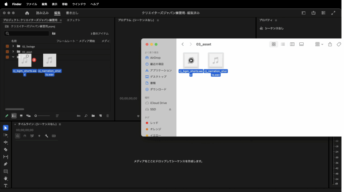Select the Type tool
This screenshot has height=192, width=344.
click(5, 186)
